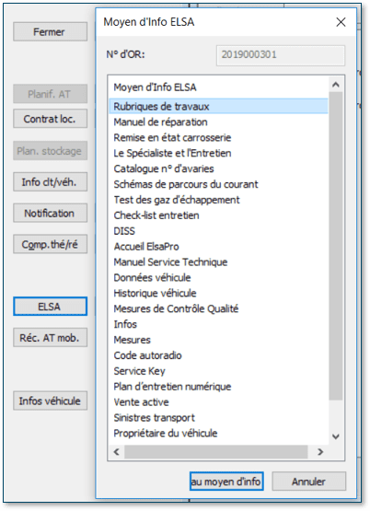Select Propriétaire du véhicule item
This screenshot has height=511, width=370.
pyautogui.click(x=166, y=433)
